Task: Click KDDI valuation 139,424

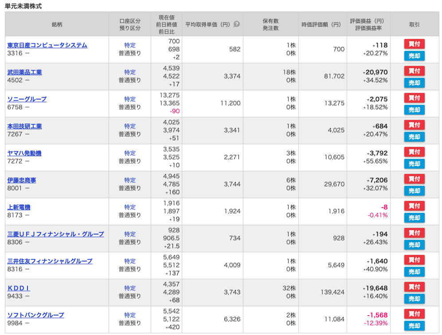Action: [x=332, y=292]
